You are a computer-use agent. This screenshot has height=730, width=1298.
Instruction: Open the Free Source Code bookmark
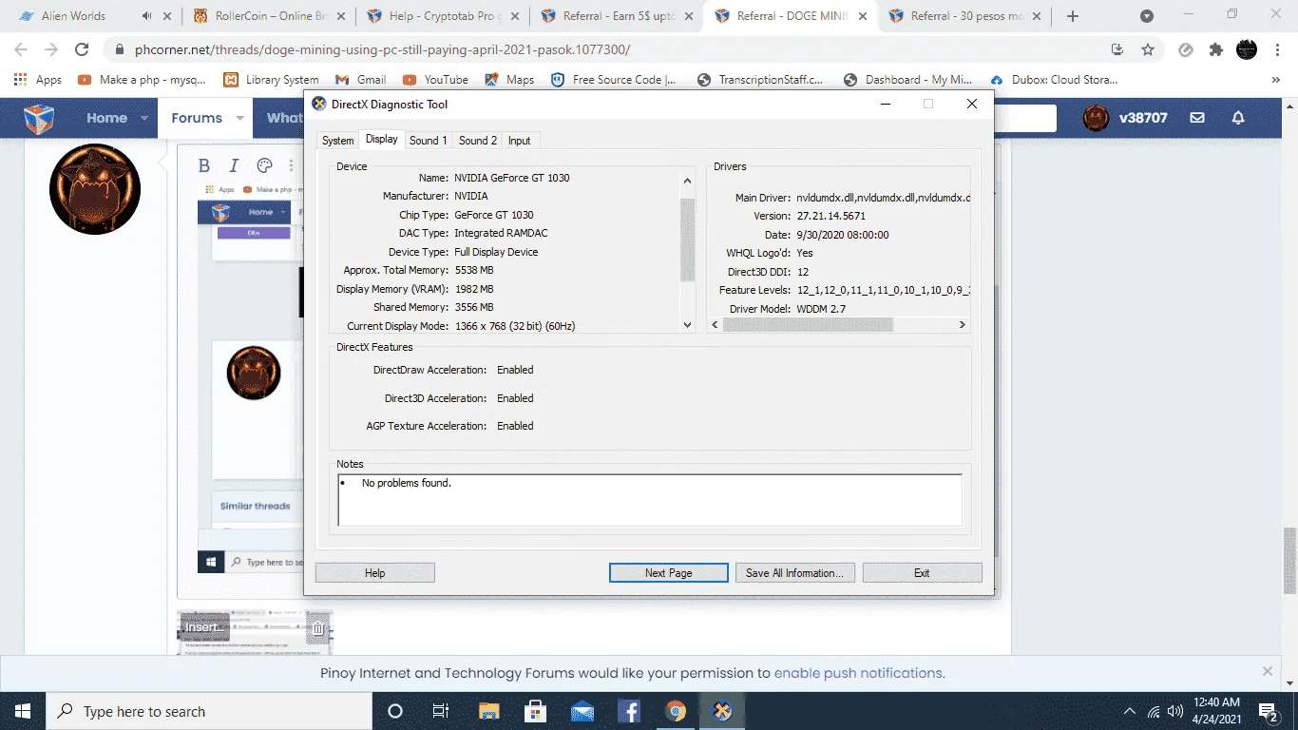click(613, 80)
